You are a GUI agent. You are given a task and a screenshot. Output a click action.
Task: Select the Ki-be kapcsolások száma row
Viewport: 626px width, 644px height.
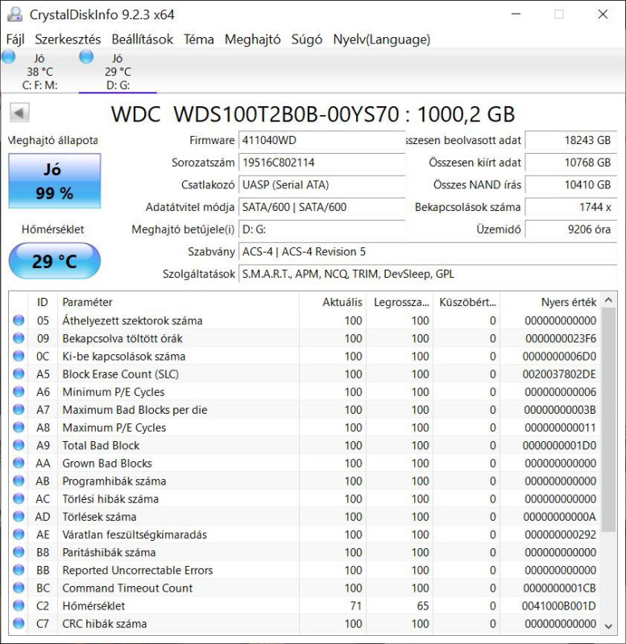coord(305,356)
